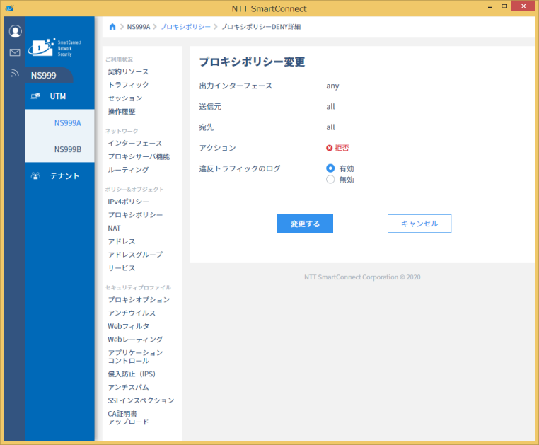Select the NS999 tab
Viewport: 539px width, 445px height.
coord(48,75)
